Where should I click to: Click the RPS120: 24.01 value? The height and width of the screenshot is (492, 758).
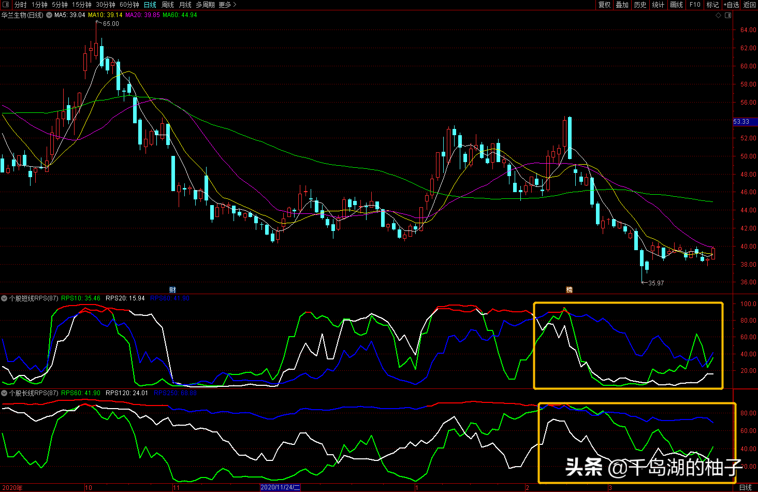(127, 393)
